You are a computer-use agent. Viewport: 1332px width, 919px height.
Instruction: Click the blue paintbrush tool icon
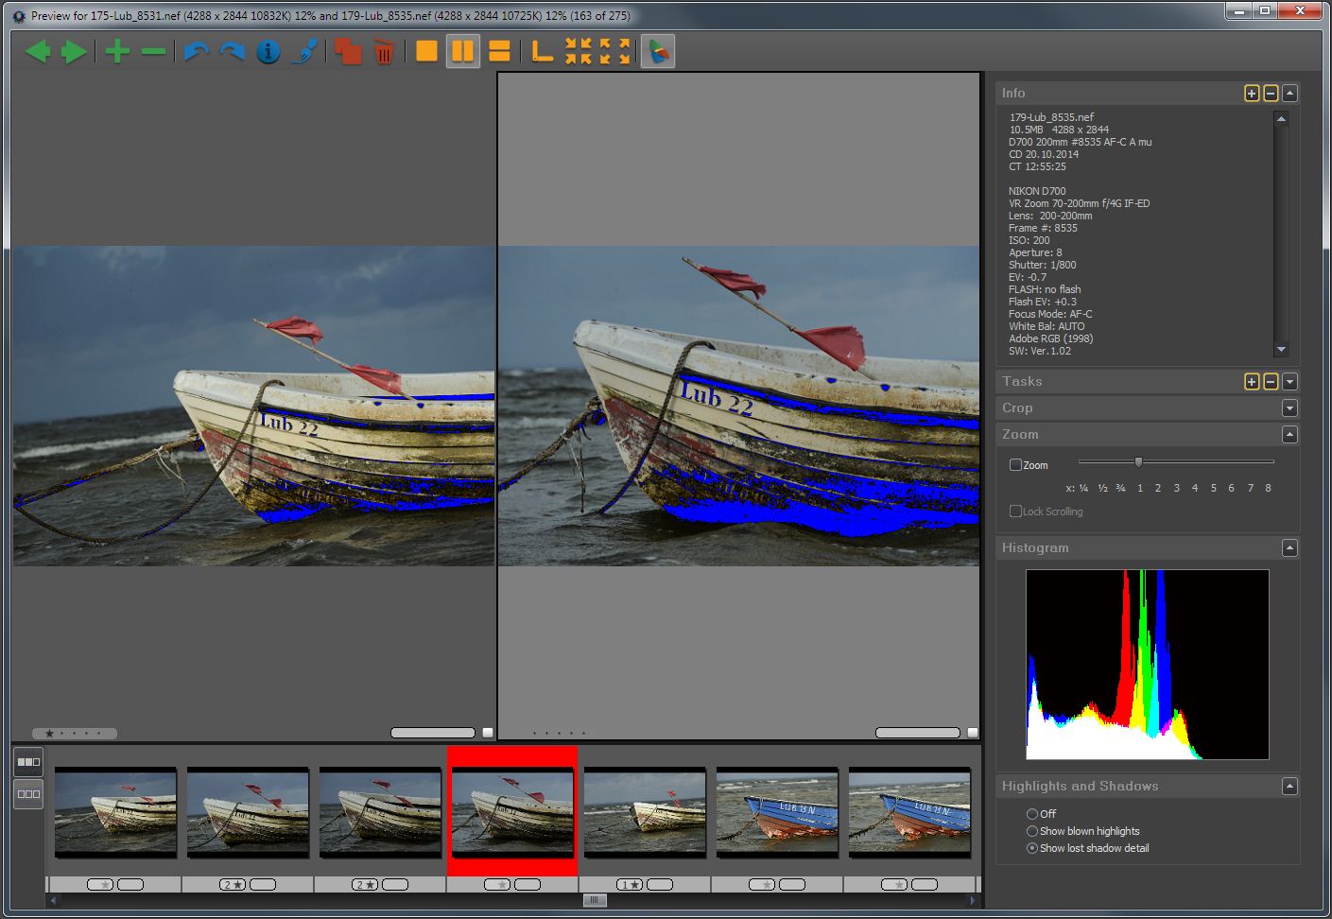pos(304,51)
